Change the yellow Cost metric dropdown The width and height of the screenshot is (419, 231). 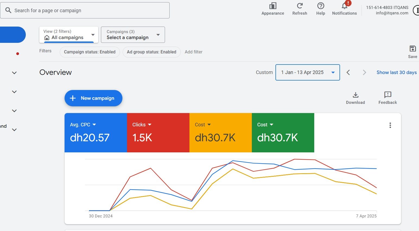click(x=203, y=125)
